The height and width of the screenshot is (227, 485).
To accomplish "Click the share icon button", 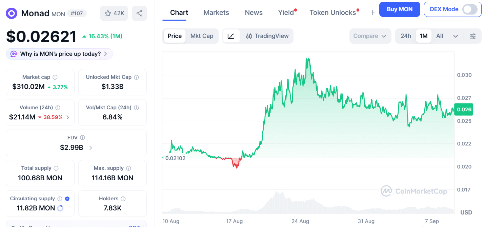I will tap(139, 13).
